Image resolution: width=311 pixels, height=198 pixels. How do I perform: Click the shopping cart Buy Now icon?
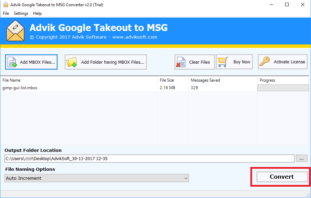223,62
